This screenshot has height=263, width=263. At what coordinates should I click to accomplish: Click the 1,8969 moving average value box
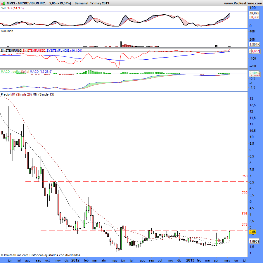point(254,241)
